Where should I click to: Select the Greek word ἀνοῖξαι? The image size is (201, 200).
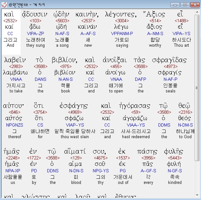tap(115, 60)
